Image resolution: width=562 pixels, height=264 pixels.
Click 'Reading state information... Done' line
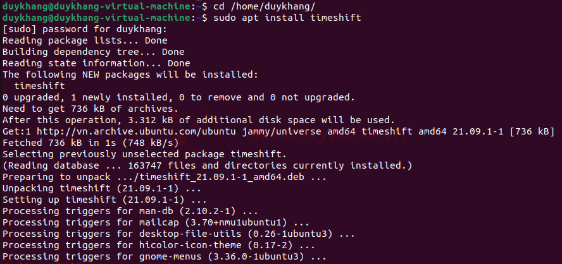tap(96, 64)
